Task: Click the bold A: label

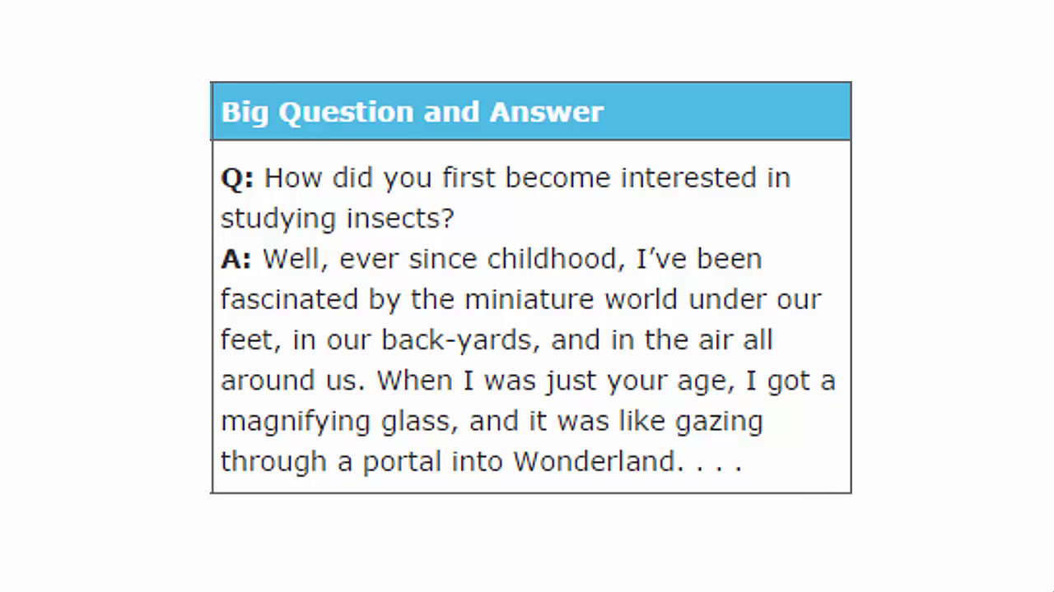Action: click(x=236, y=259)
